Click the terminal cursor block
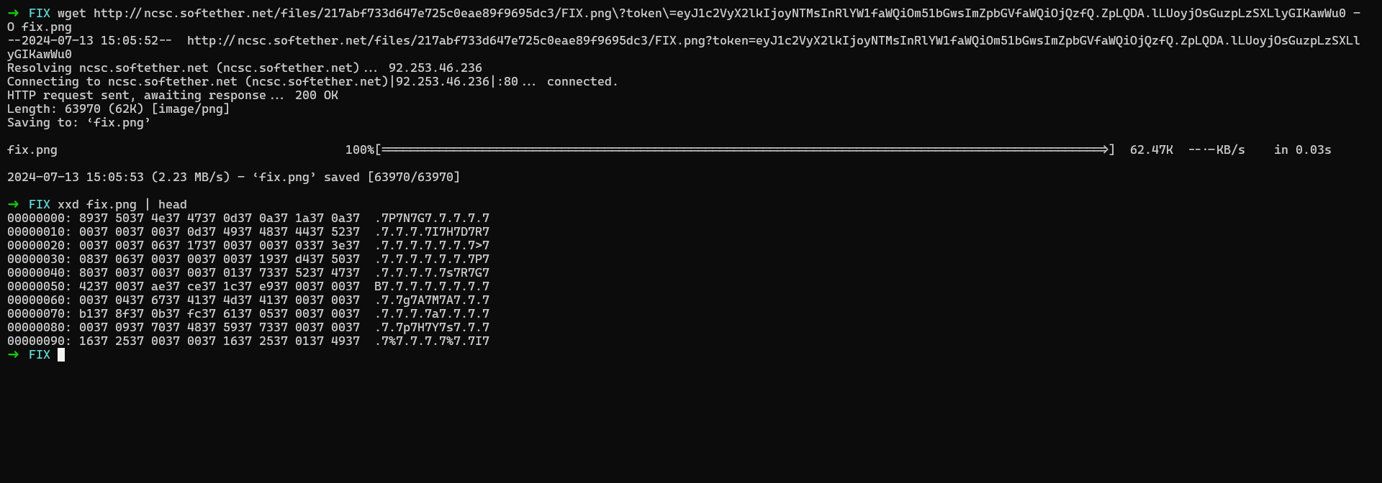Viewport: 1382px width, 483px height. tap(61, 354)
